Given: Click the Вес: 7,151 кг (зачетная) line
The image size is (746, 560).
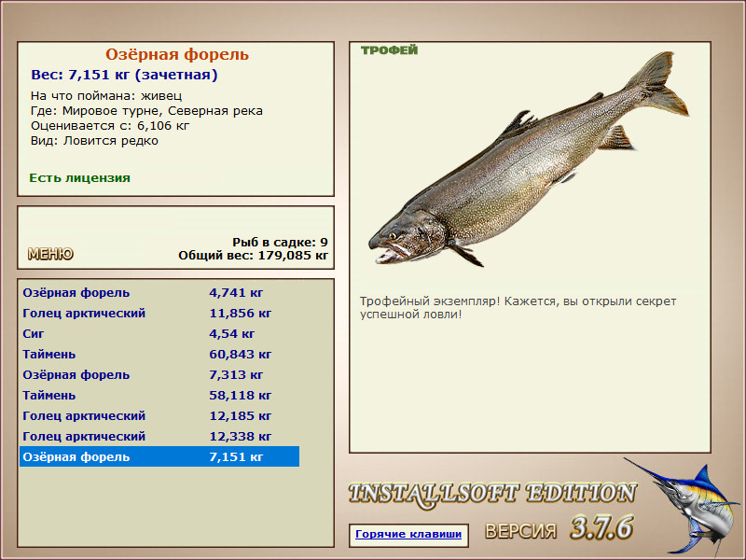Looking at the screenshot, I should point(124,75).
